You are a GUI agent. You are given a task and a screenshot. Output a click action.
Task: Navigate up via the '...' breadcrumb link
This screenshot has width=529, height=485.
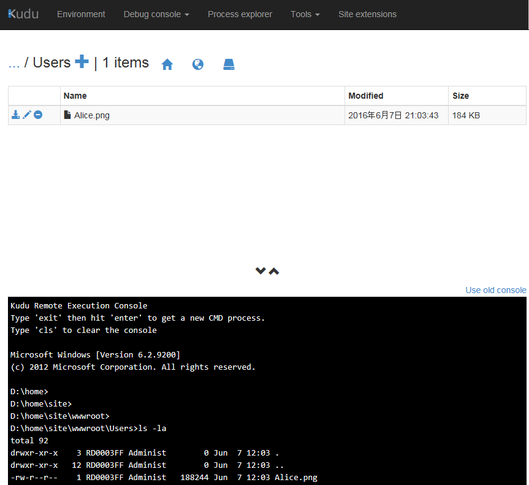(x=14, y=63)
